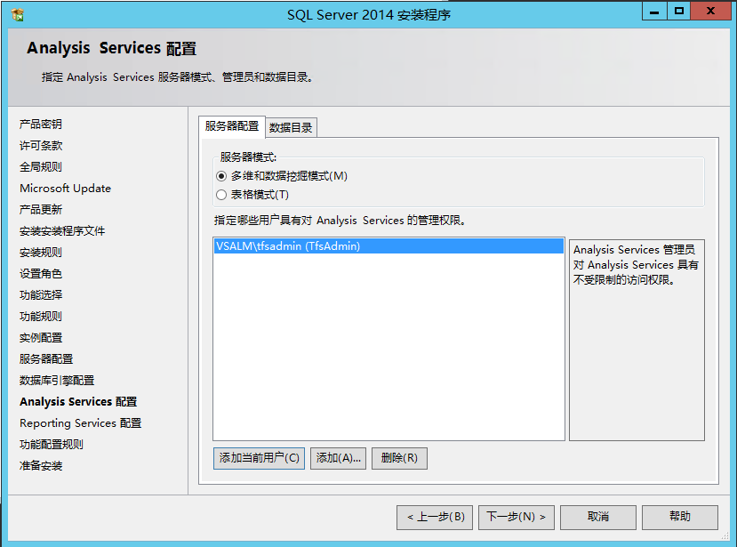Viewport: 737px width, 547px height.
Task: Click the 添加(A)... button
Action: pyautogui.click(x=339, y=458)
